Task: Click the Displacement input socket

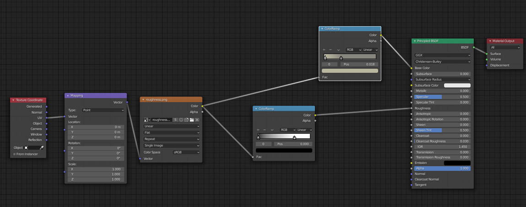Action: click(487, 65)
